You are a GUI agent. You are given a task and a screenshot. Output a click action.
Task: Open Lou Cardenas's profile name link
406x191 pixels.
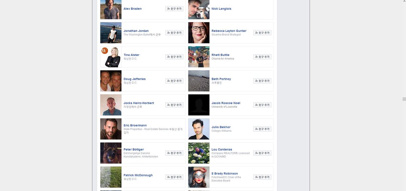pos(222,150)
